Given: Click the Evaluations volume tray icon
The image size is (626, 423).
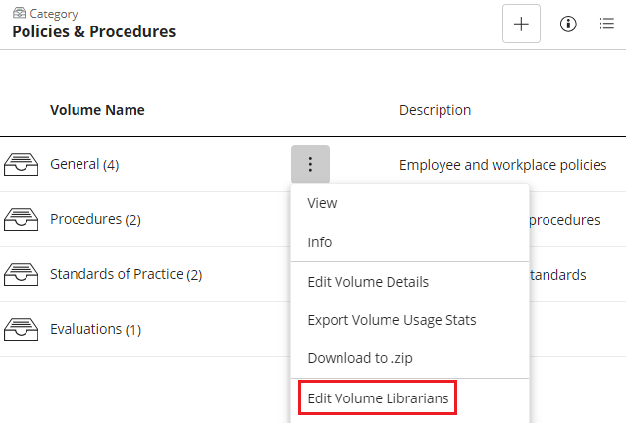Looking at the screenshot, I should 22,329.
